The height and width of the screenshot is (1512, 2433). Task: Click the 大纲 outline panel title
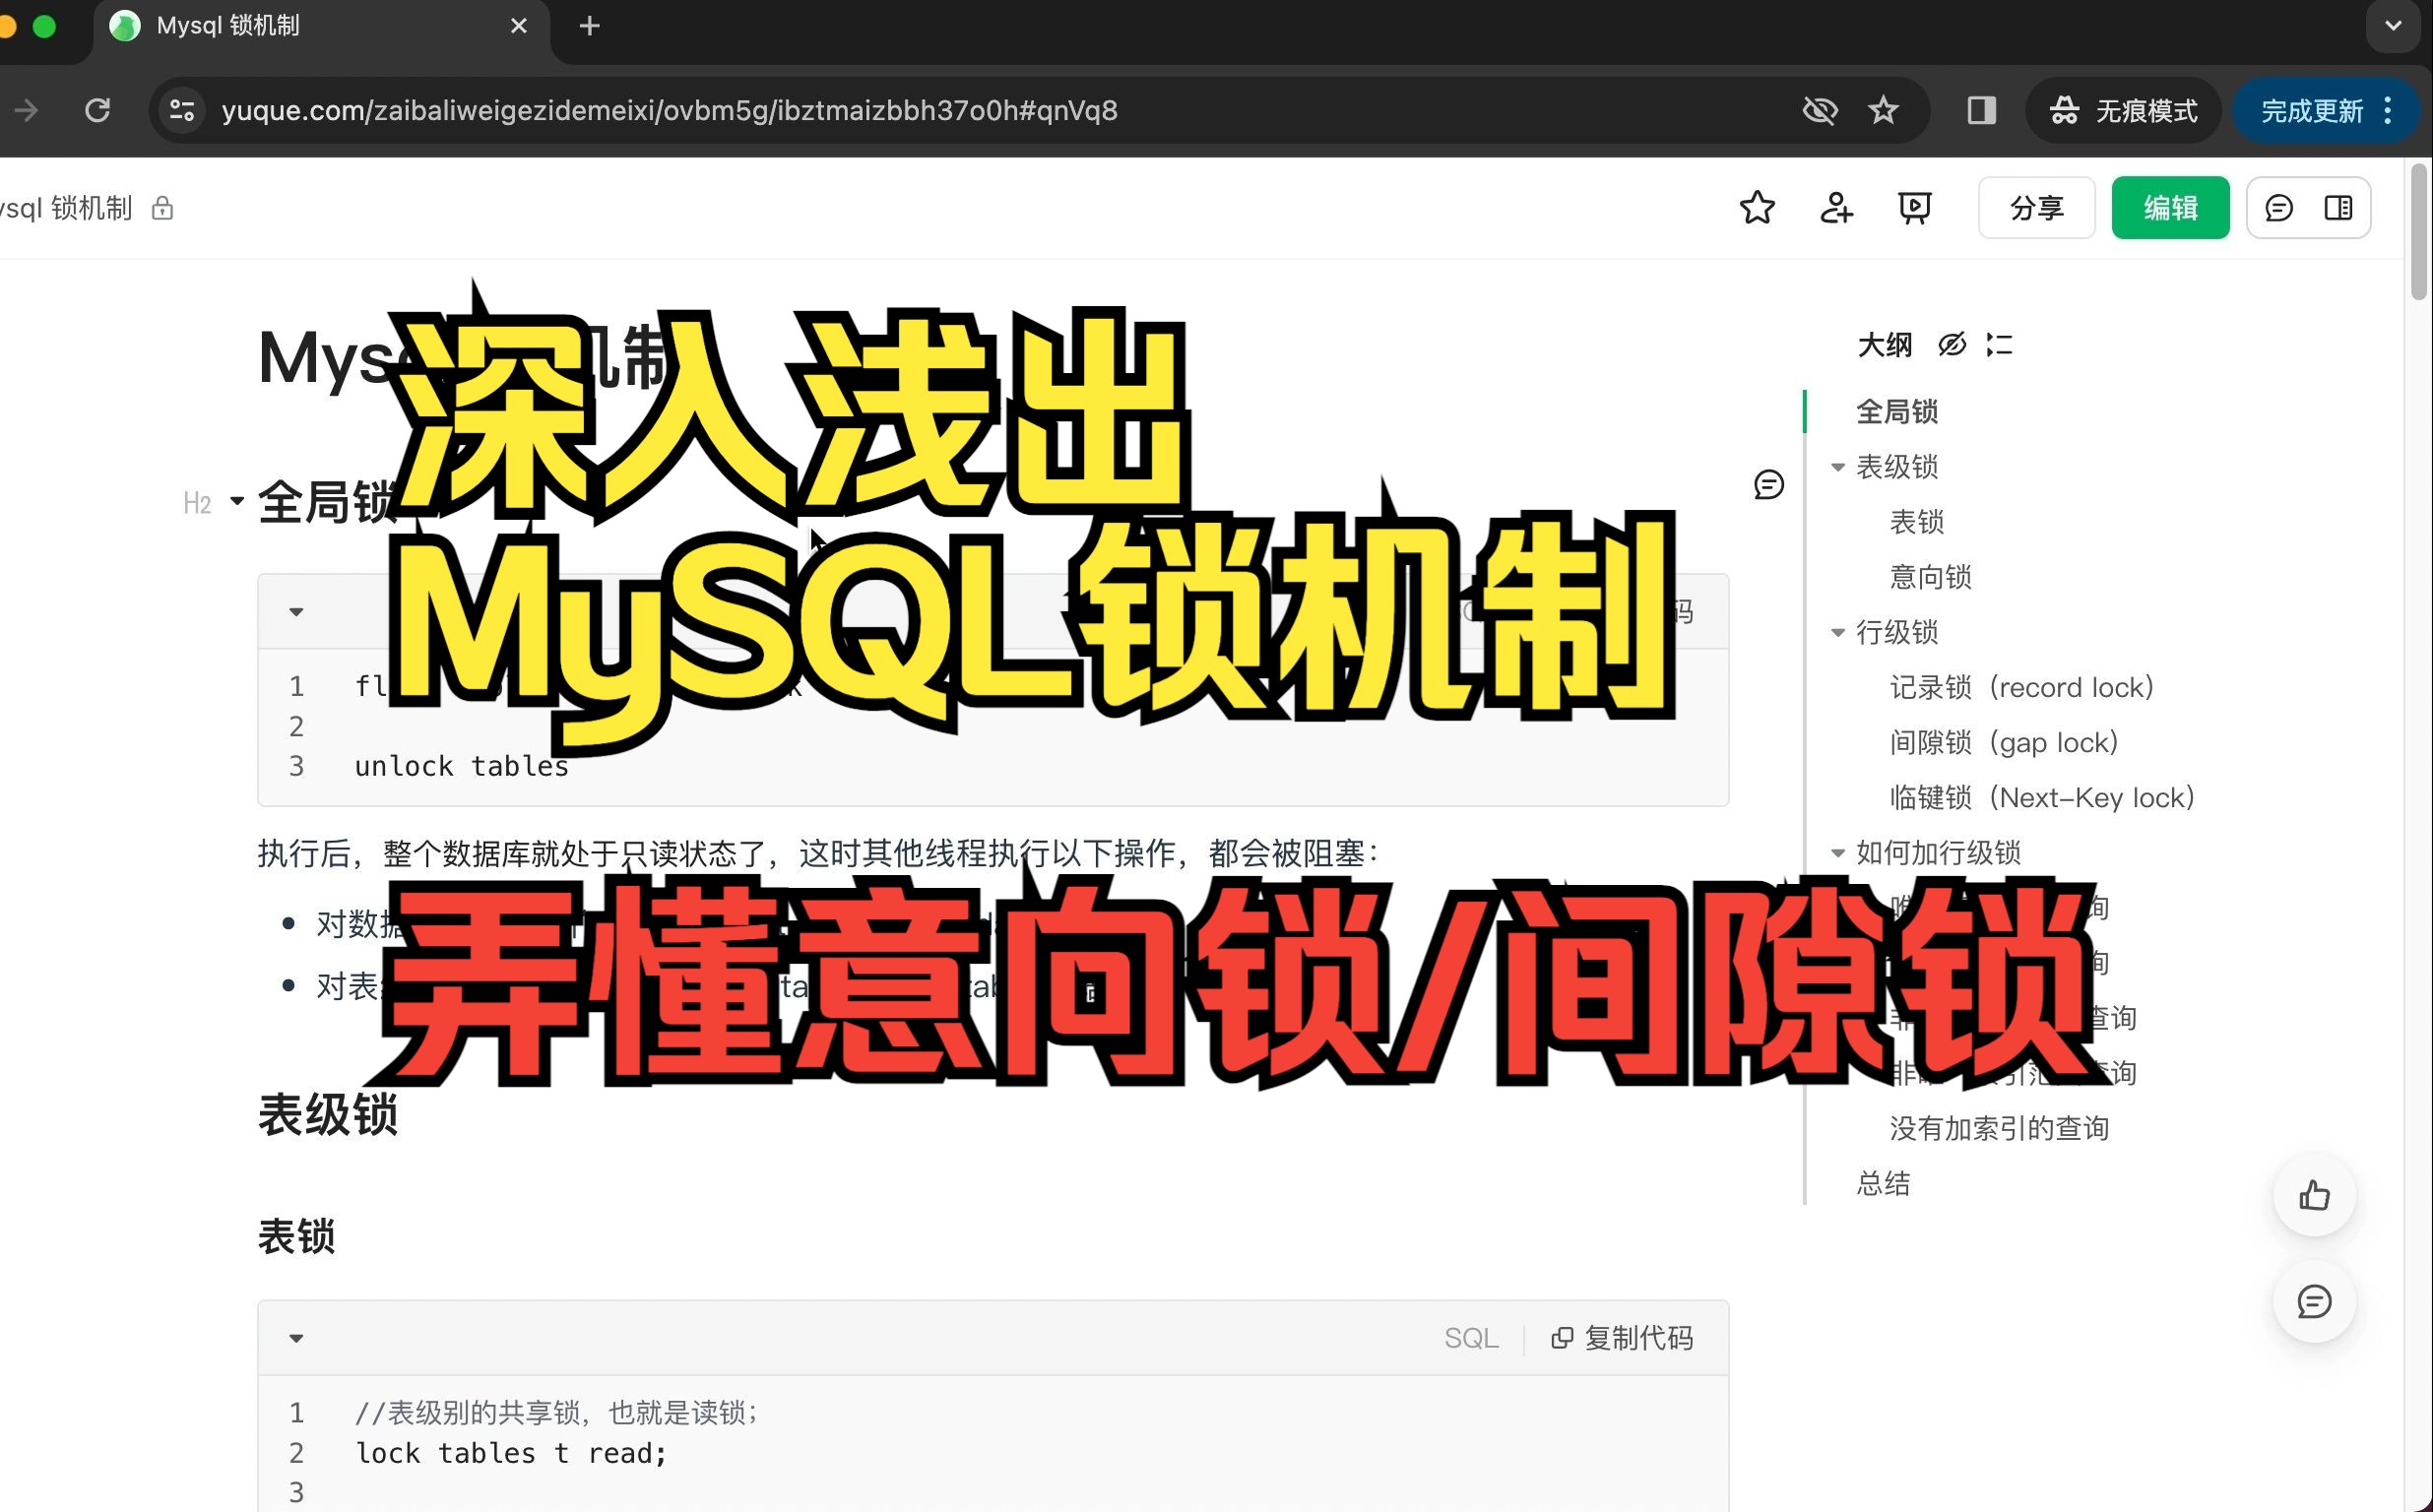click(1884, 345)
